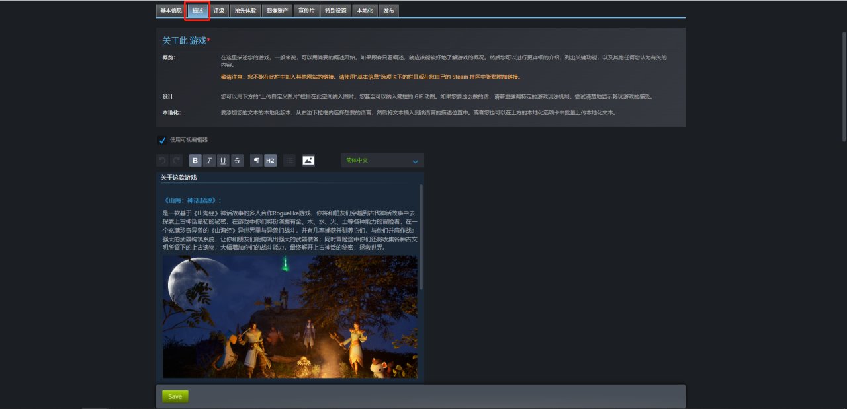847x409 pixels.
Task: Switch to the 基本信息 tab
Action: coord(171,11)
